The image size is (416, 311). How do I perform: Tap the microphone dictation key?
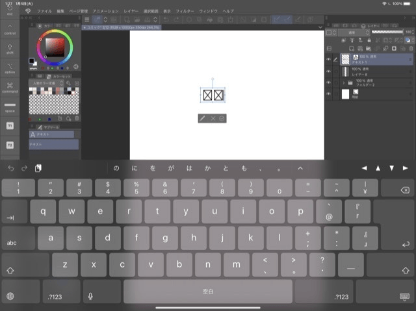click(102, 292)
